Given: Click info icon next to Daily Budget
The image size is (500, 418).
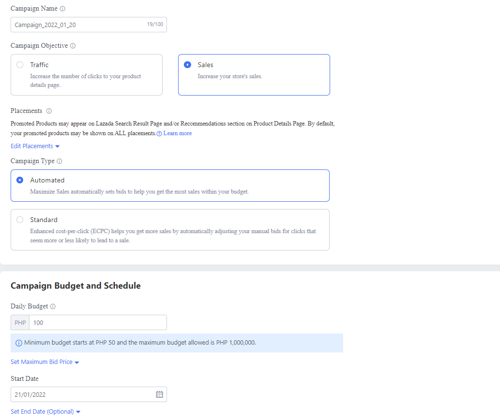Looking at the screenshot, I should 53,307.
